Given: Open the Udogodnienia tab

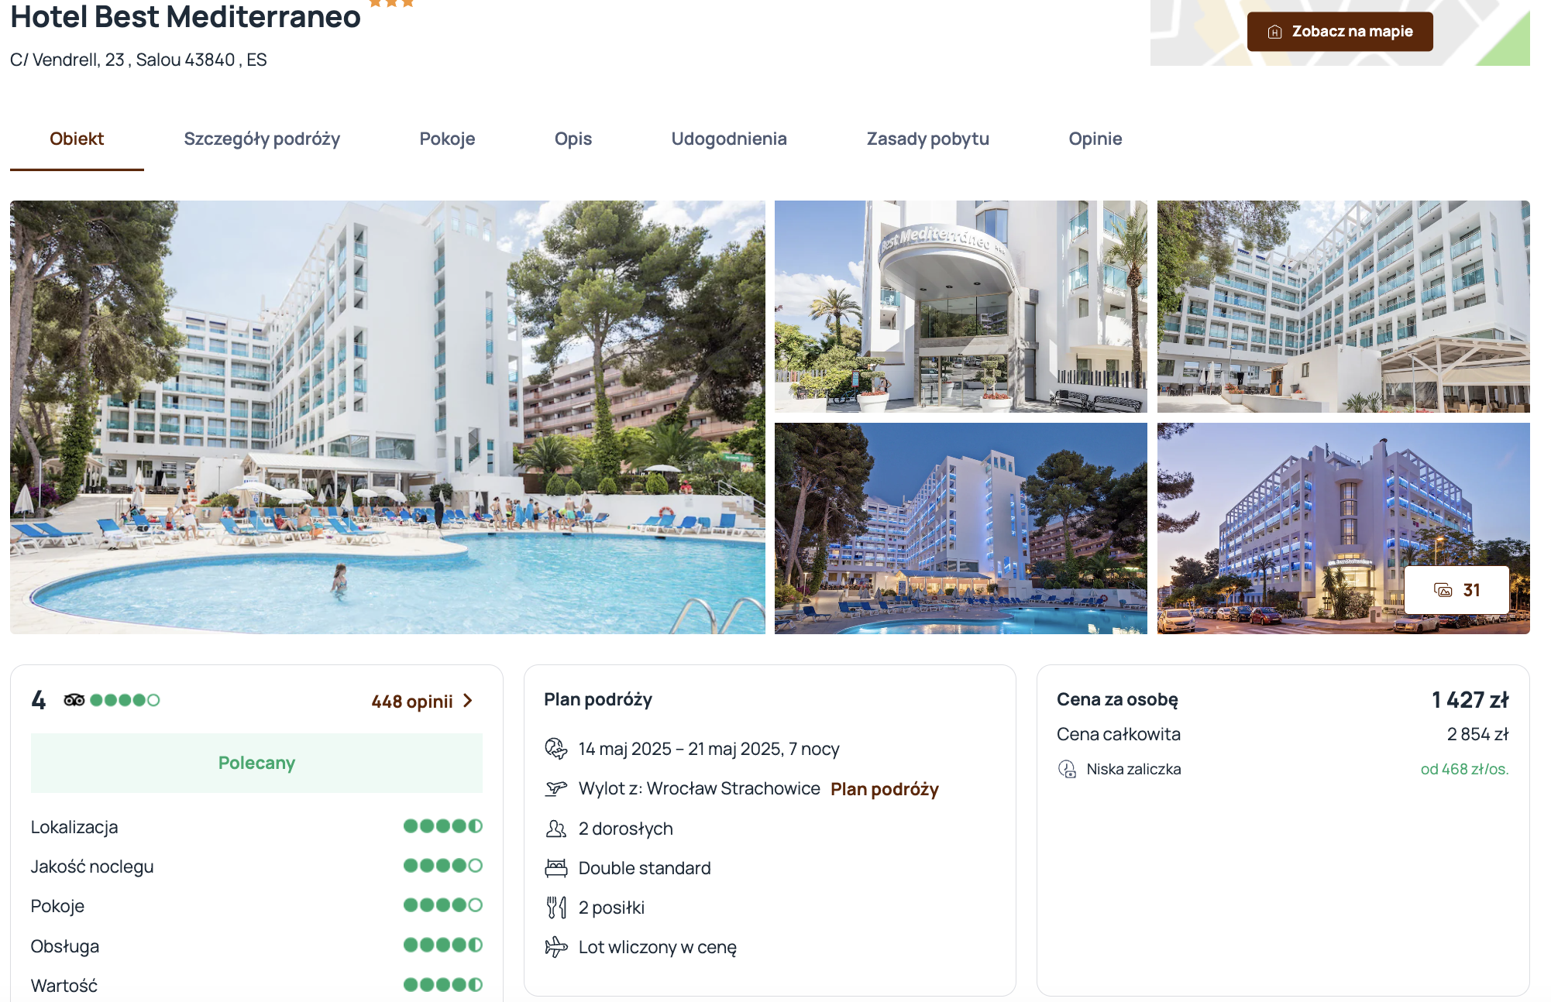Looking at the screenshot, I should [x=729, y=139].
